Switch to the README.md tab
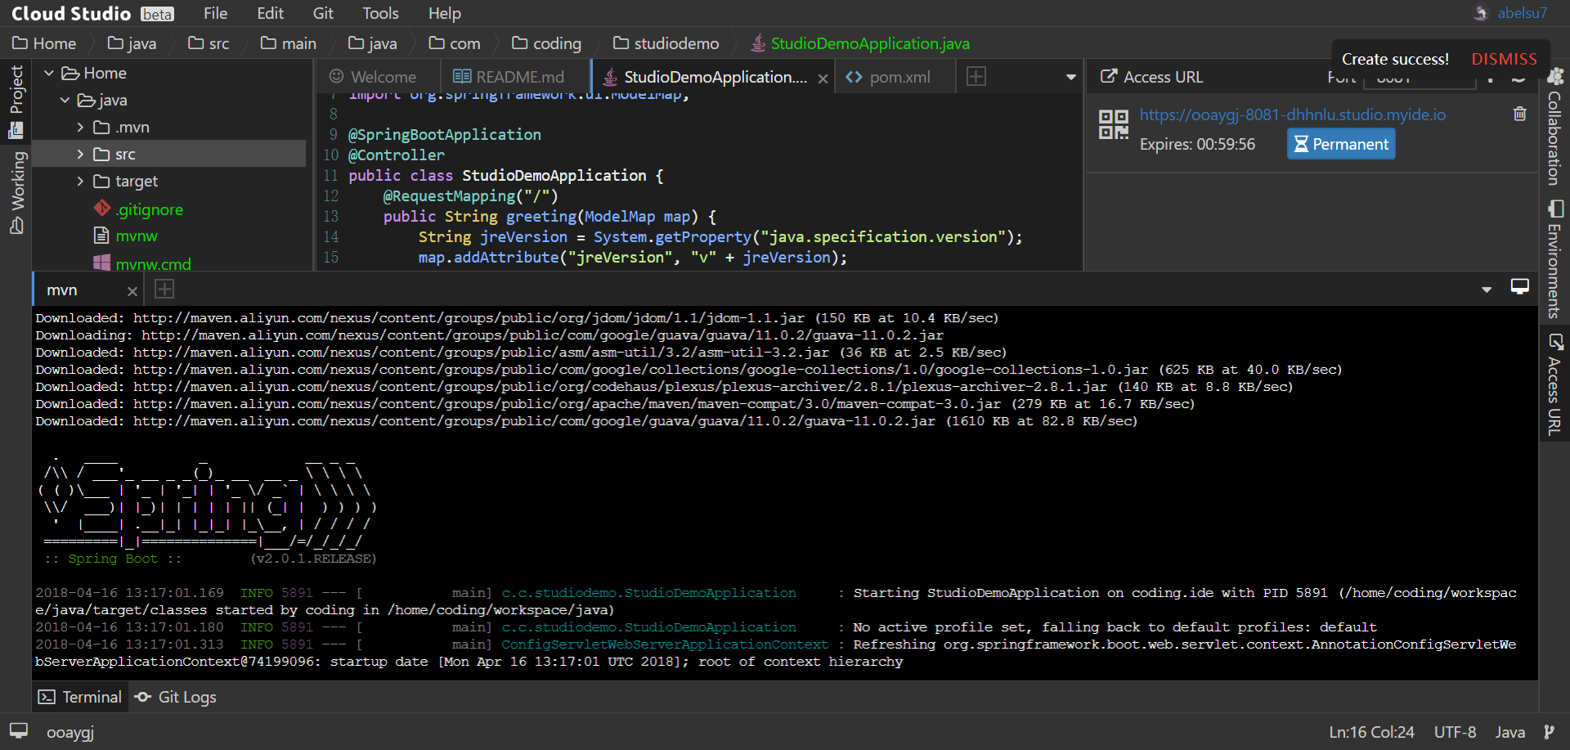Viewport: 1570px width, 750px height. pyautogui.click(x=509, y=77)
